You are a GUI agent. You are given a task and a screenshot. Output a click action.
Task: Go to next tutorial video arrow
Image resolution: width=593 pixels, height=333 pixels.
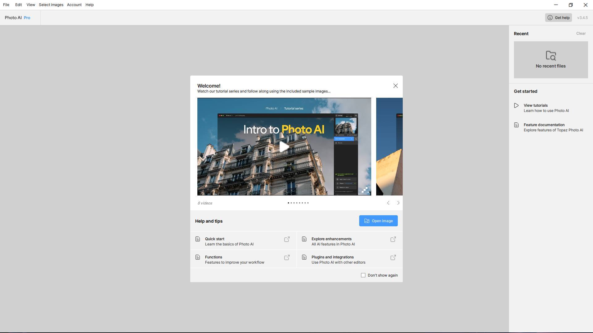(x=398, y=203)
